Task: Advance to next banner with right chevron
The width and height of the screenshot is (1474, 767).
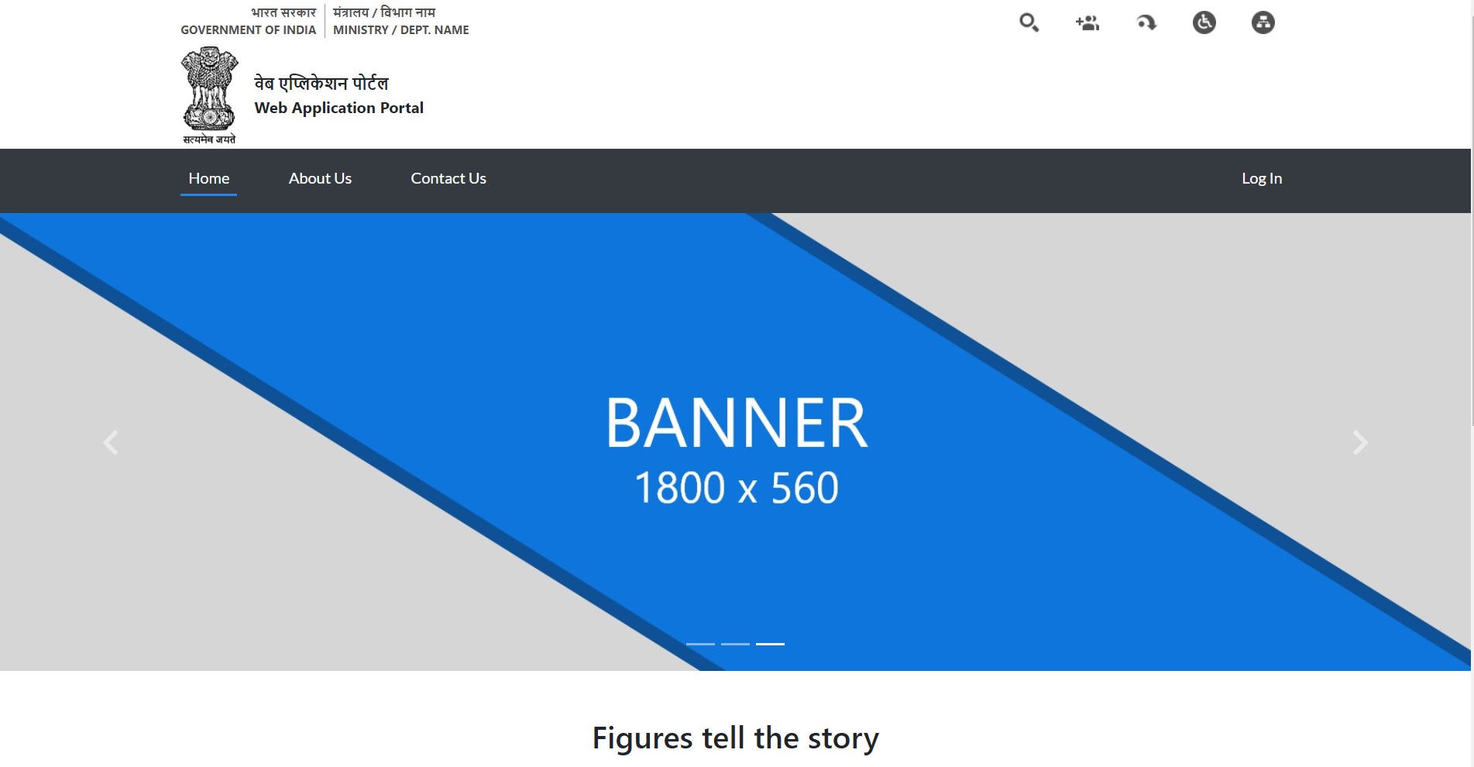Action: tap(1360, 442)
